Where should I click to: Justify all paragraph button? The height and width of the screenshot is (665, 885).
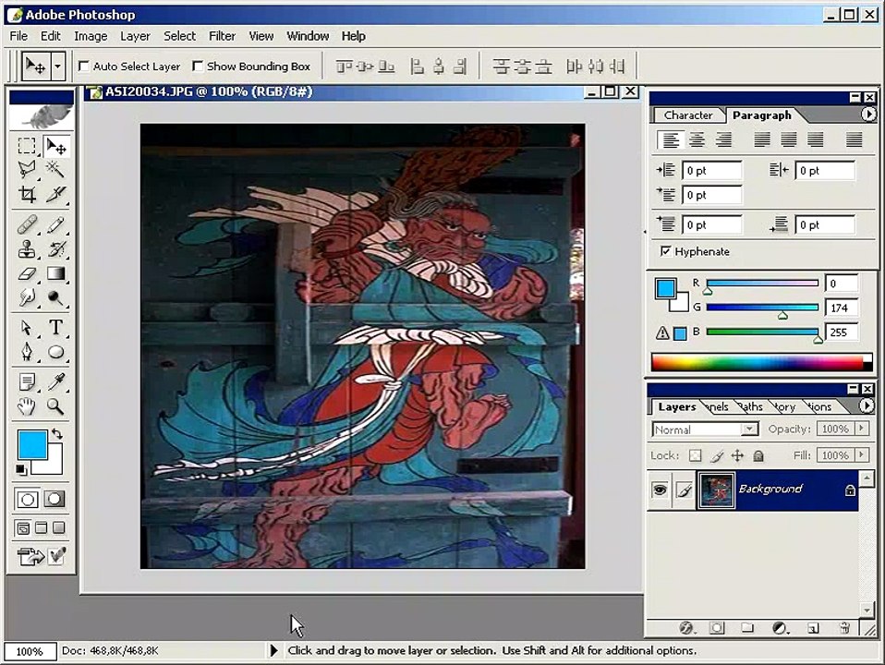point(854,139)
